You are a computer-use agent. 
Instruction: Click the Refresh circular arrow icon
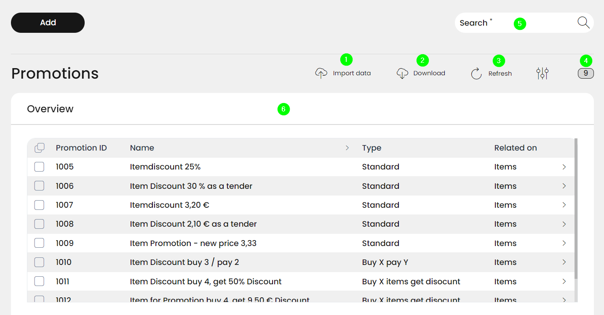(476, 74)
